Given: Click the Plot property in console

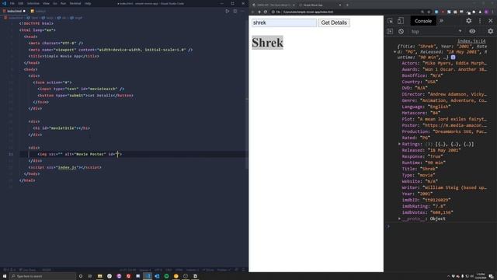Looking at the screenshot, I should click(x=444, y=119).
